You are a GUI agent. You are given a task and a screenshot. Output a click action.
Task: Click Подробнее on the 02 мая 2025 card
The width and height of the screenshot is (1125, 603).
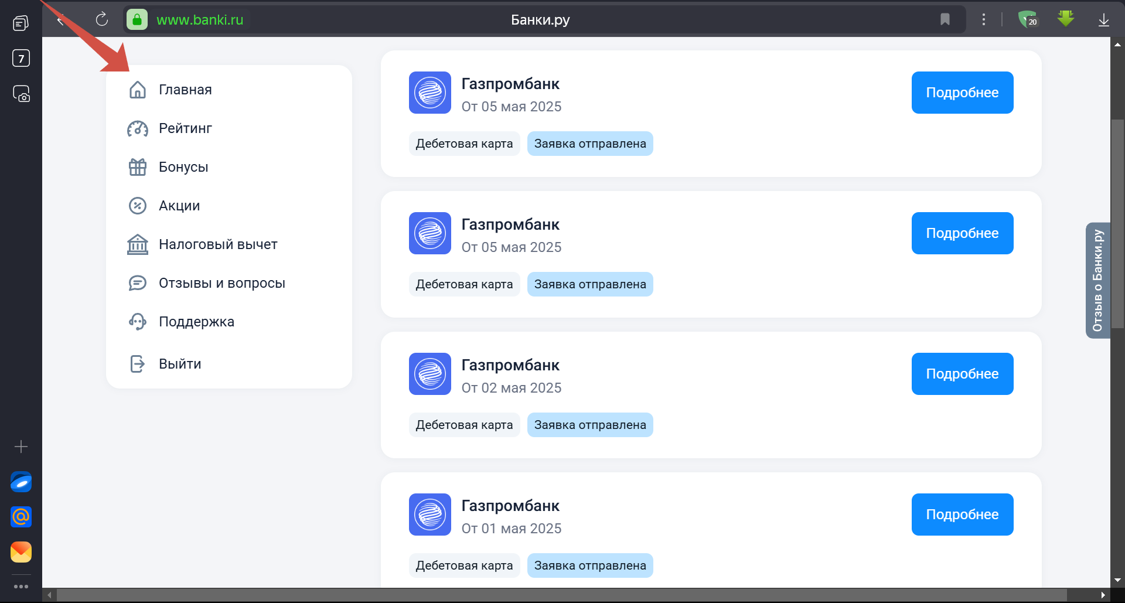point(962,374)
